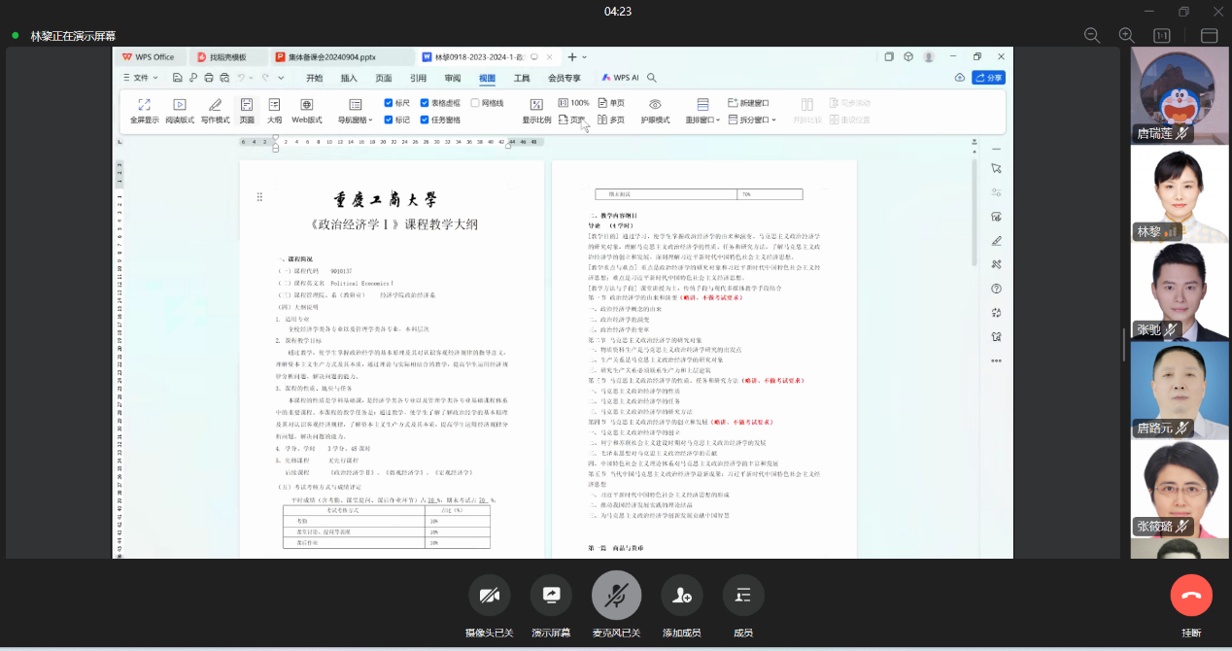Image resolution: width=1232 pixels, height=651 pixels.
Task: Enable 护眼模式 eye protection mode
Action: [x=655, y=105]
